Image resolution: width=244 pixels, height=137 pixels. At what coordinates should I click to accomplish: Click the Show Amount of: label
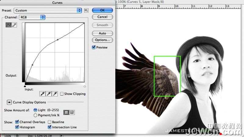(17, 110)
